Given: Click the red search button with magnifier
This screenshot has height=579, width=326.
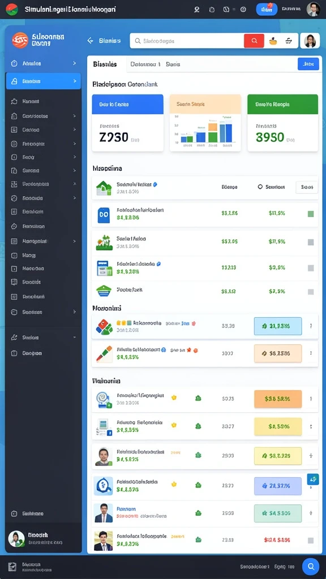Looking at the screenshot, I should [x=254, y=41].
